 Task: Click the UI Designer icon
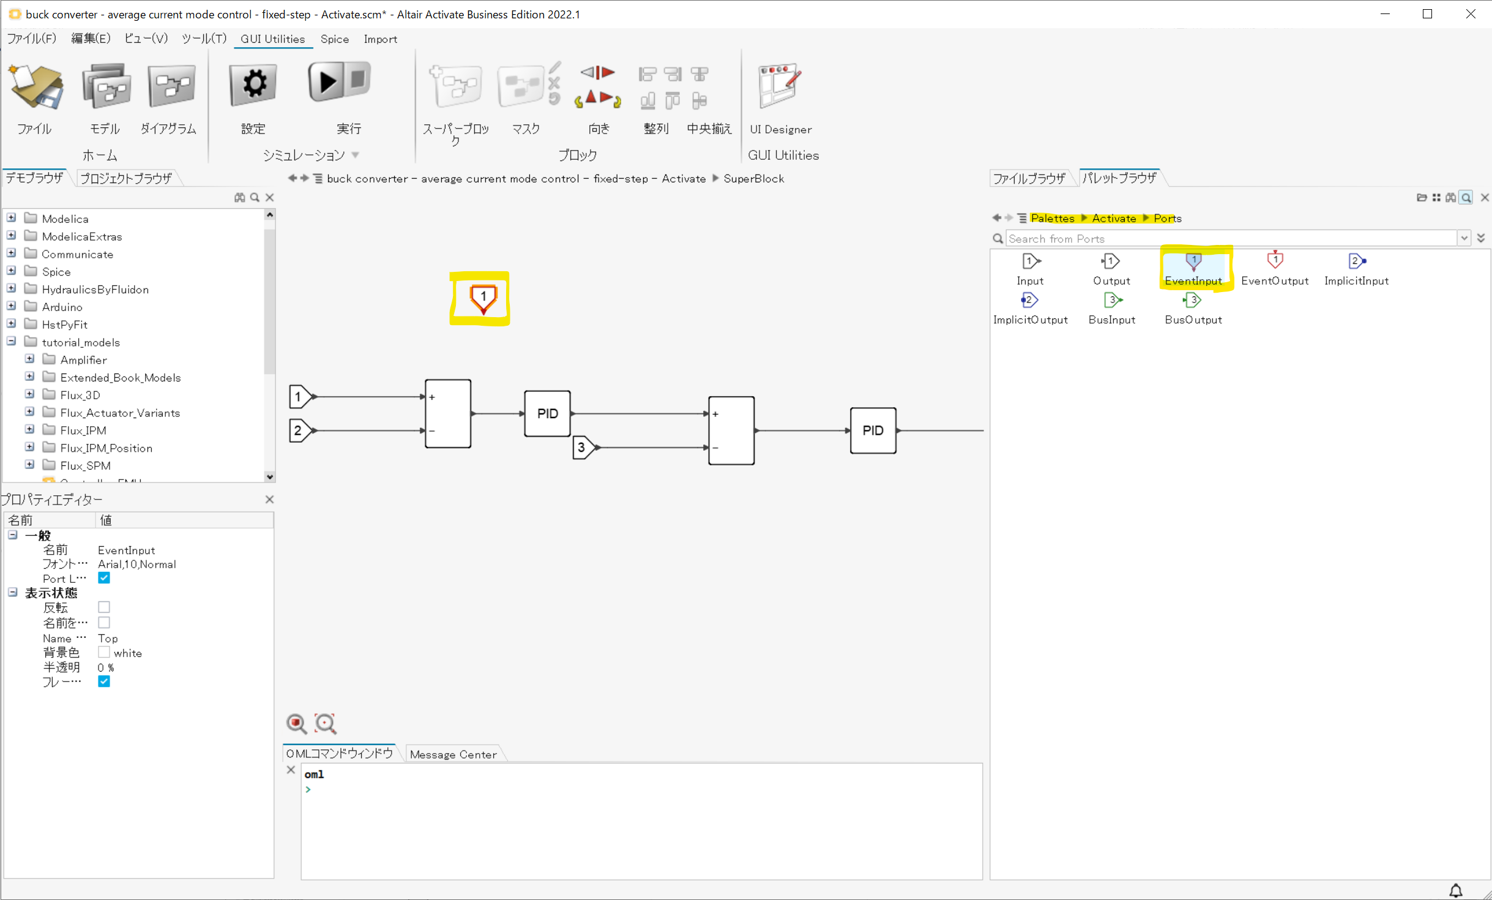click(x=779, y=86)
